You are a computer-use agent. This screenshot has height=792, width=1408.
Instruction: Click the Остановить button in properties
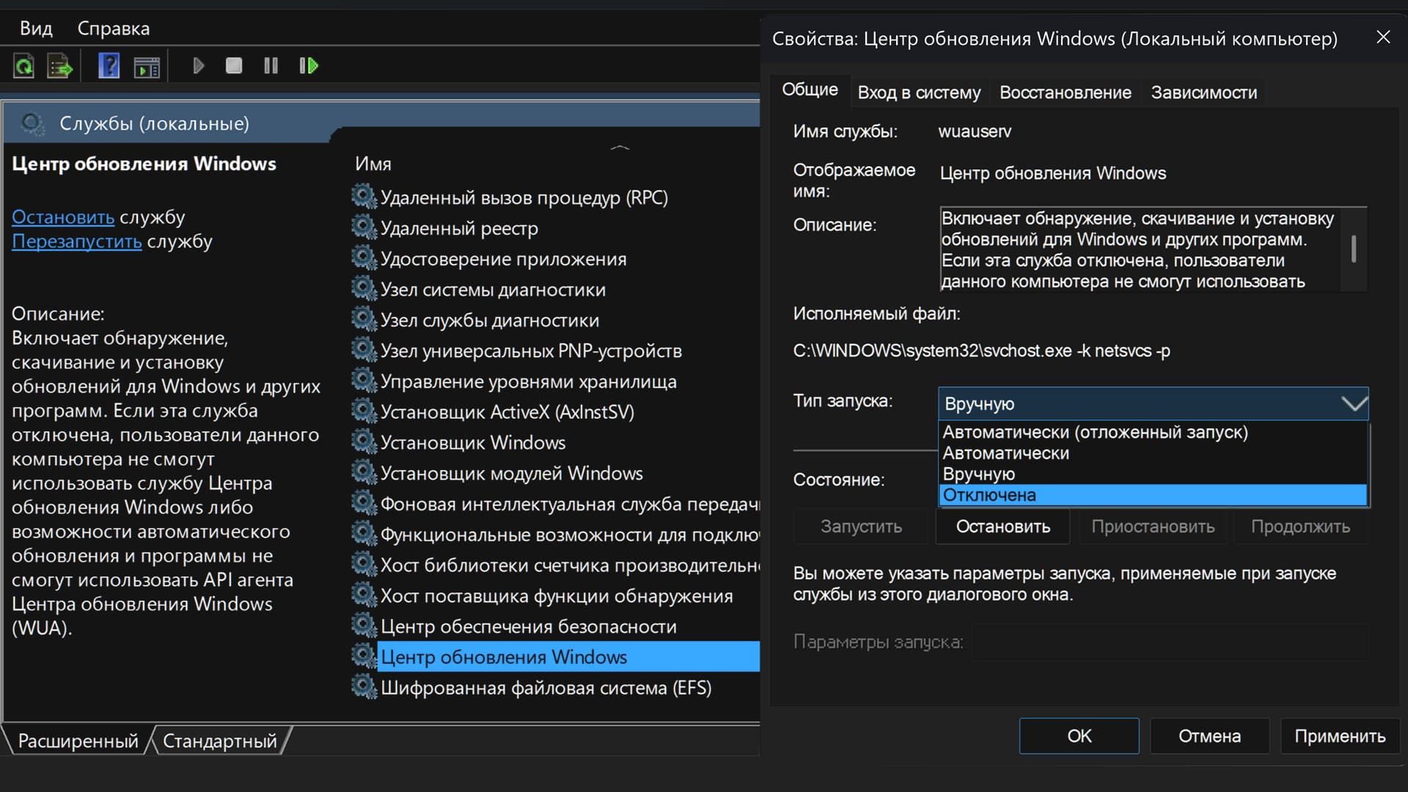[x=1002, y=527]
